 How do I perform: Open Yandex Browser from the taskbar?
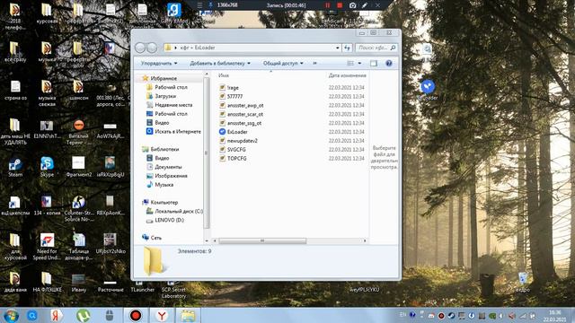click(162, 315)
